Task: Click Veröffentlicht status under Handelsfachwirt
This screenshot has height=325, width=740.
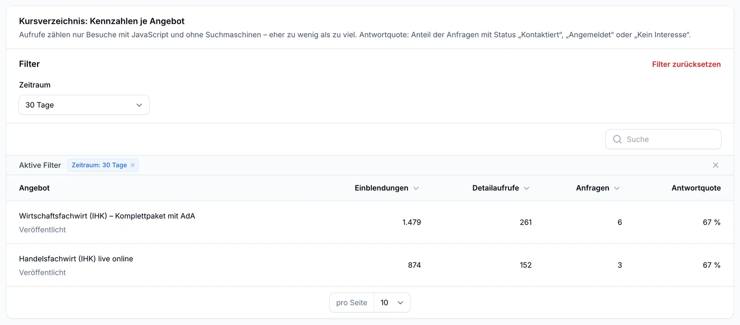Action: (42, 273)
